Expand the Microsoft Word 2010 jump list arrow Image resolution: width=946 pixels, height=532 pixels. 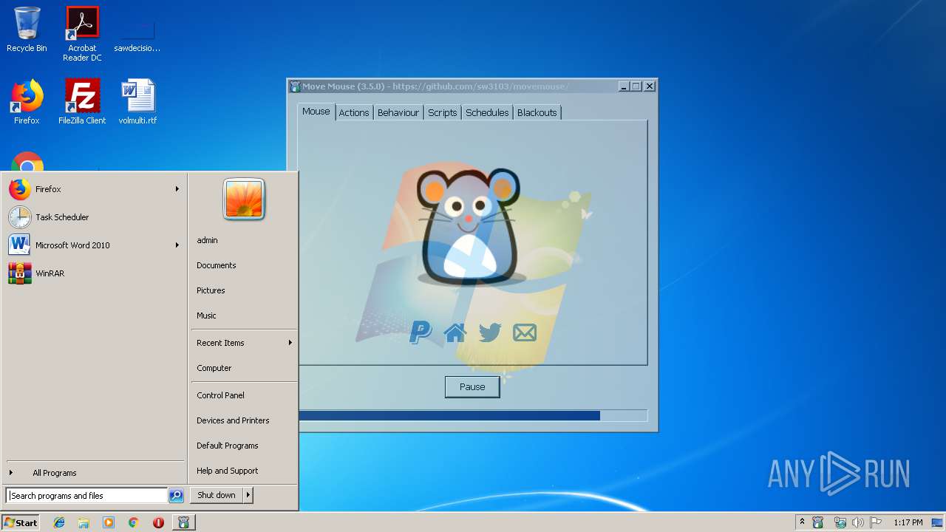coord(177,245)
